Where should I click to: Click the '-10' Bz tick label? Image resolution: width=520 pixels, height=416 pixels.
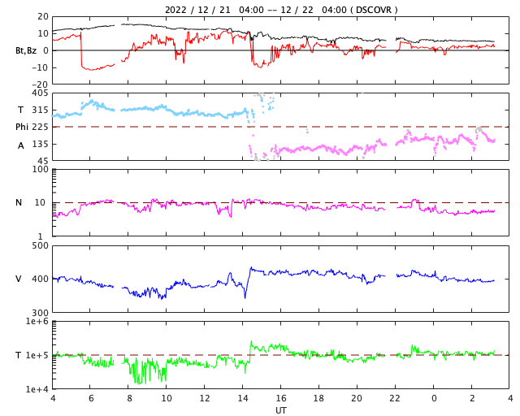pos(40,67)
